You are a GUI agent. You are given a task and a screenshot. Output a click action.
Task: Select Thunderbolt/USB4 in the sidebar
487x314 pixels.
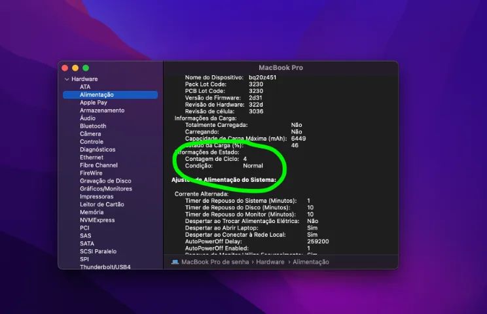105,266
